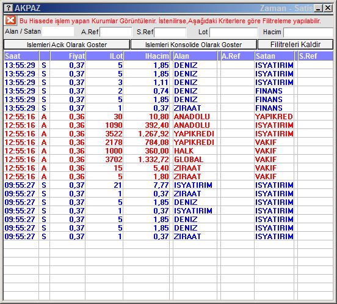
Task: Sort by the Saat column header
Action: (21, 56)
